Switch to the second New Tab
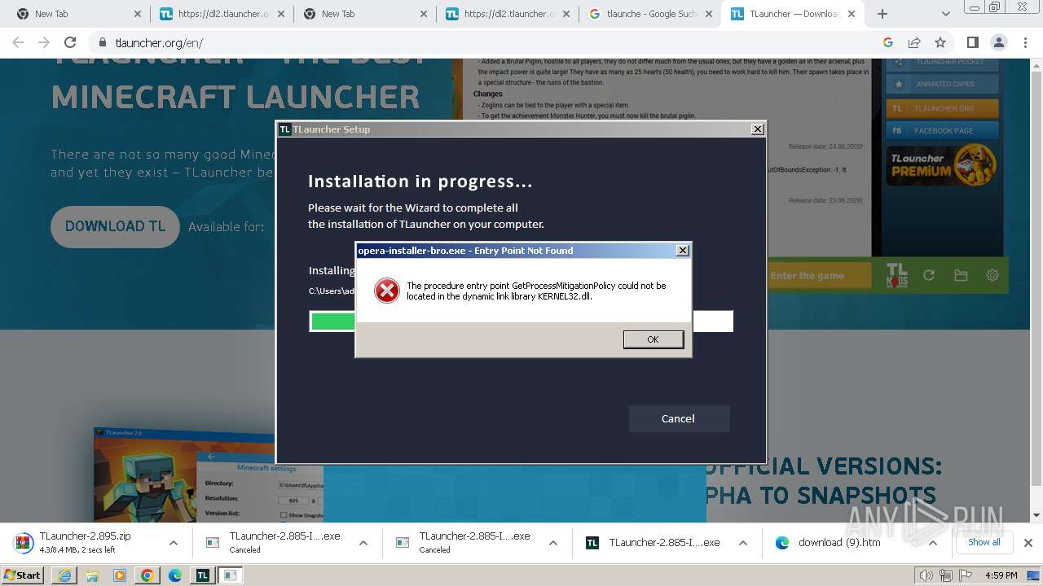This screenshot has height=586, width=1043. coord(364,14)
